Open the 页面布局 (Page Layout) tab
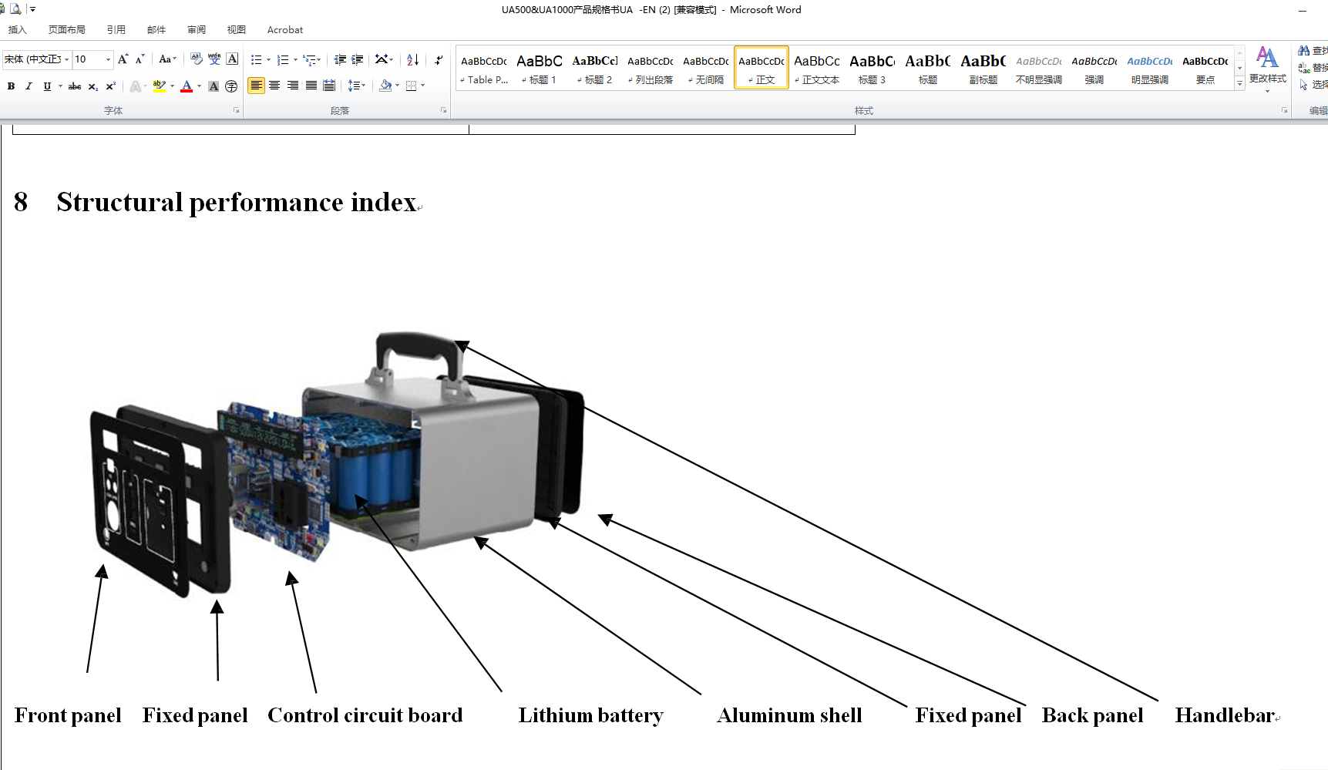This screenshot has height=770, width=1328. click(67, 29)
